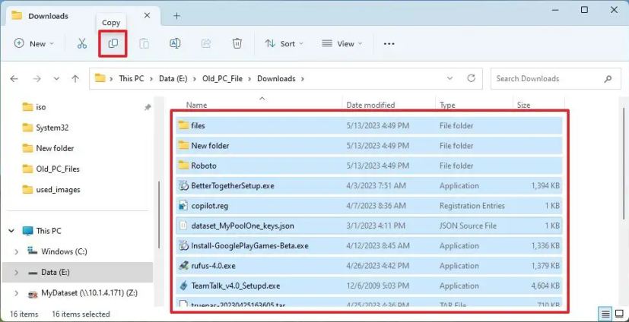Click the 12/6/2009 5:03 PM date cell

click(377, 286)
